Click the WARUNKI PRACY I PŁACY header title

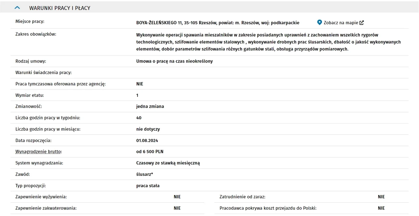[60, 8]
